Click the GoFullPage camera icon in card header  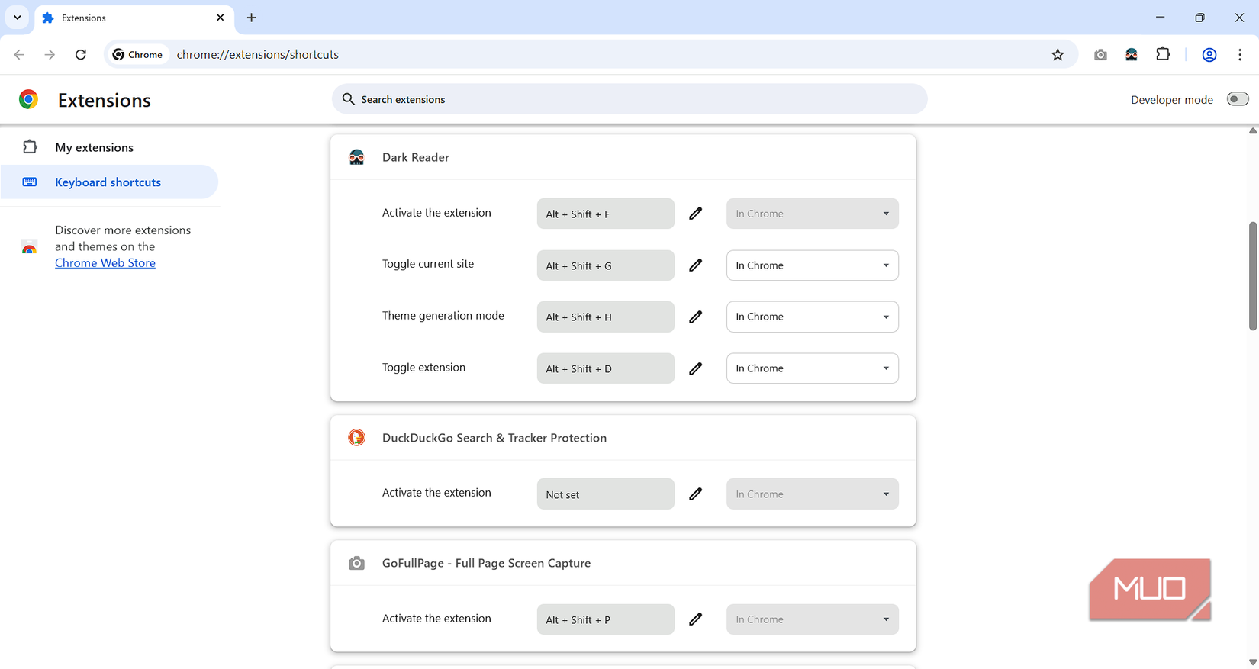(x=356, y=563)
